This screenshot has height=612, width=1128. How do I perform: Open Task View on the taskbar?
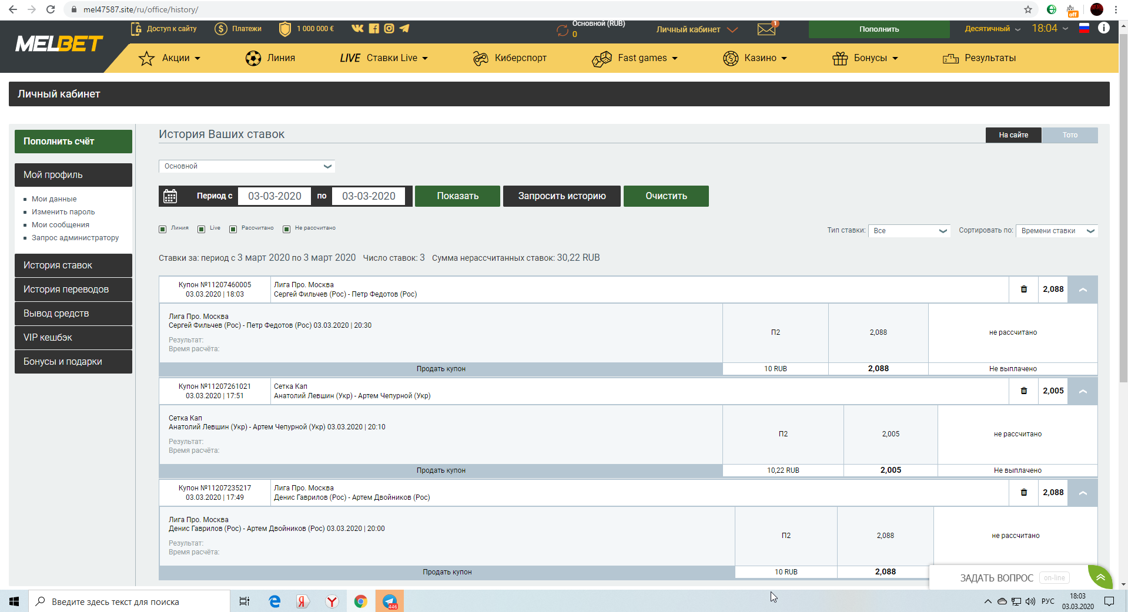click(245, 601)
